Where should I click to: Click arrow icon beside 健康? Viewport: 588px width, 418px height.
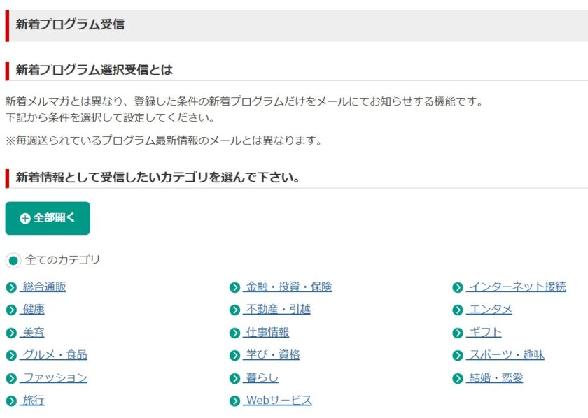[12, 310]
